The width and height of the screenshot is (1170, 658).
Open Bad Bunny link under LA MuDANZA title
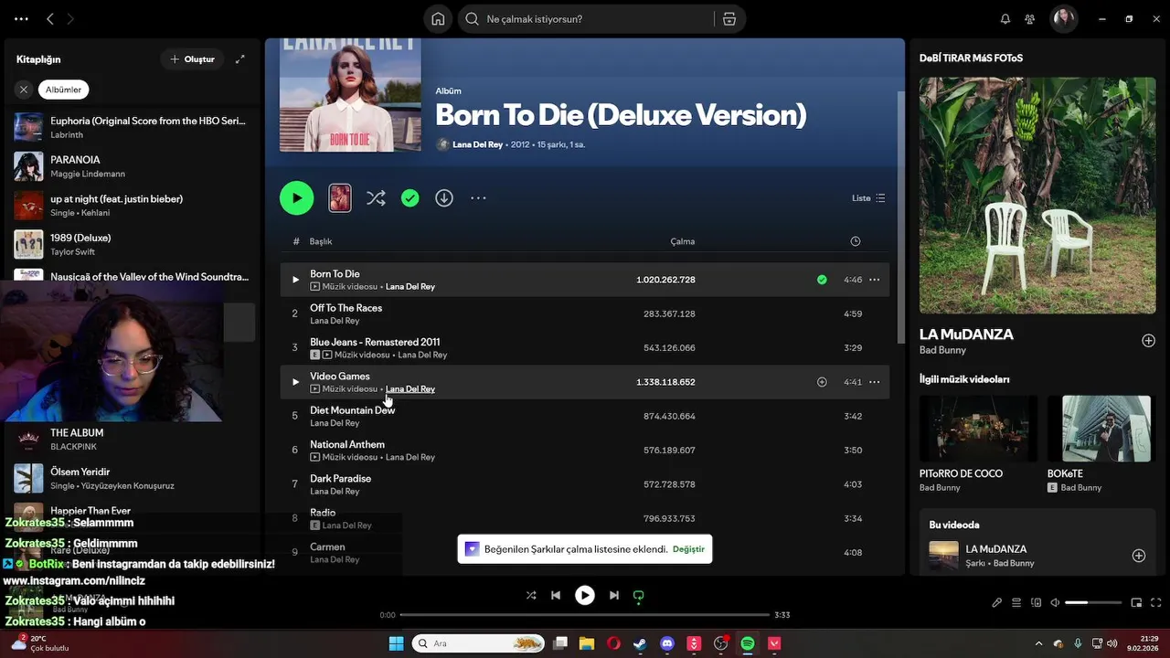tap(942, 350)
